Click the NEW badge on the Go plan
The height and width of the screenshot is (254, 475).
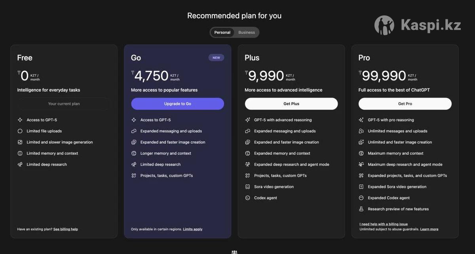pos(216,58)
